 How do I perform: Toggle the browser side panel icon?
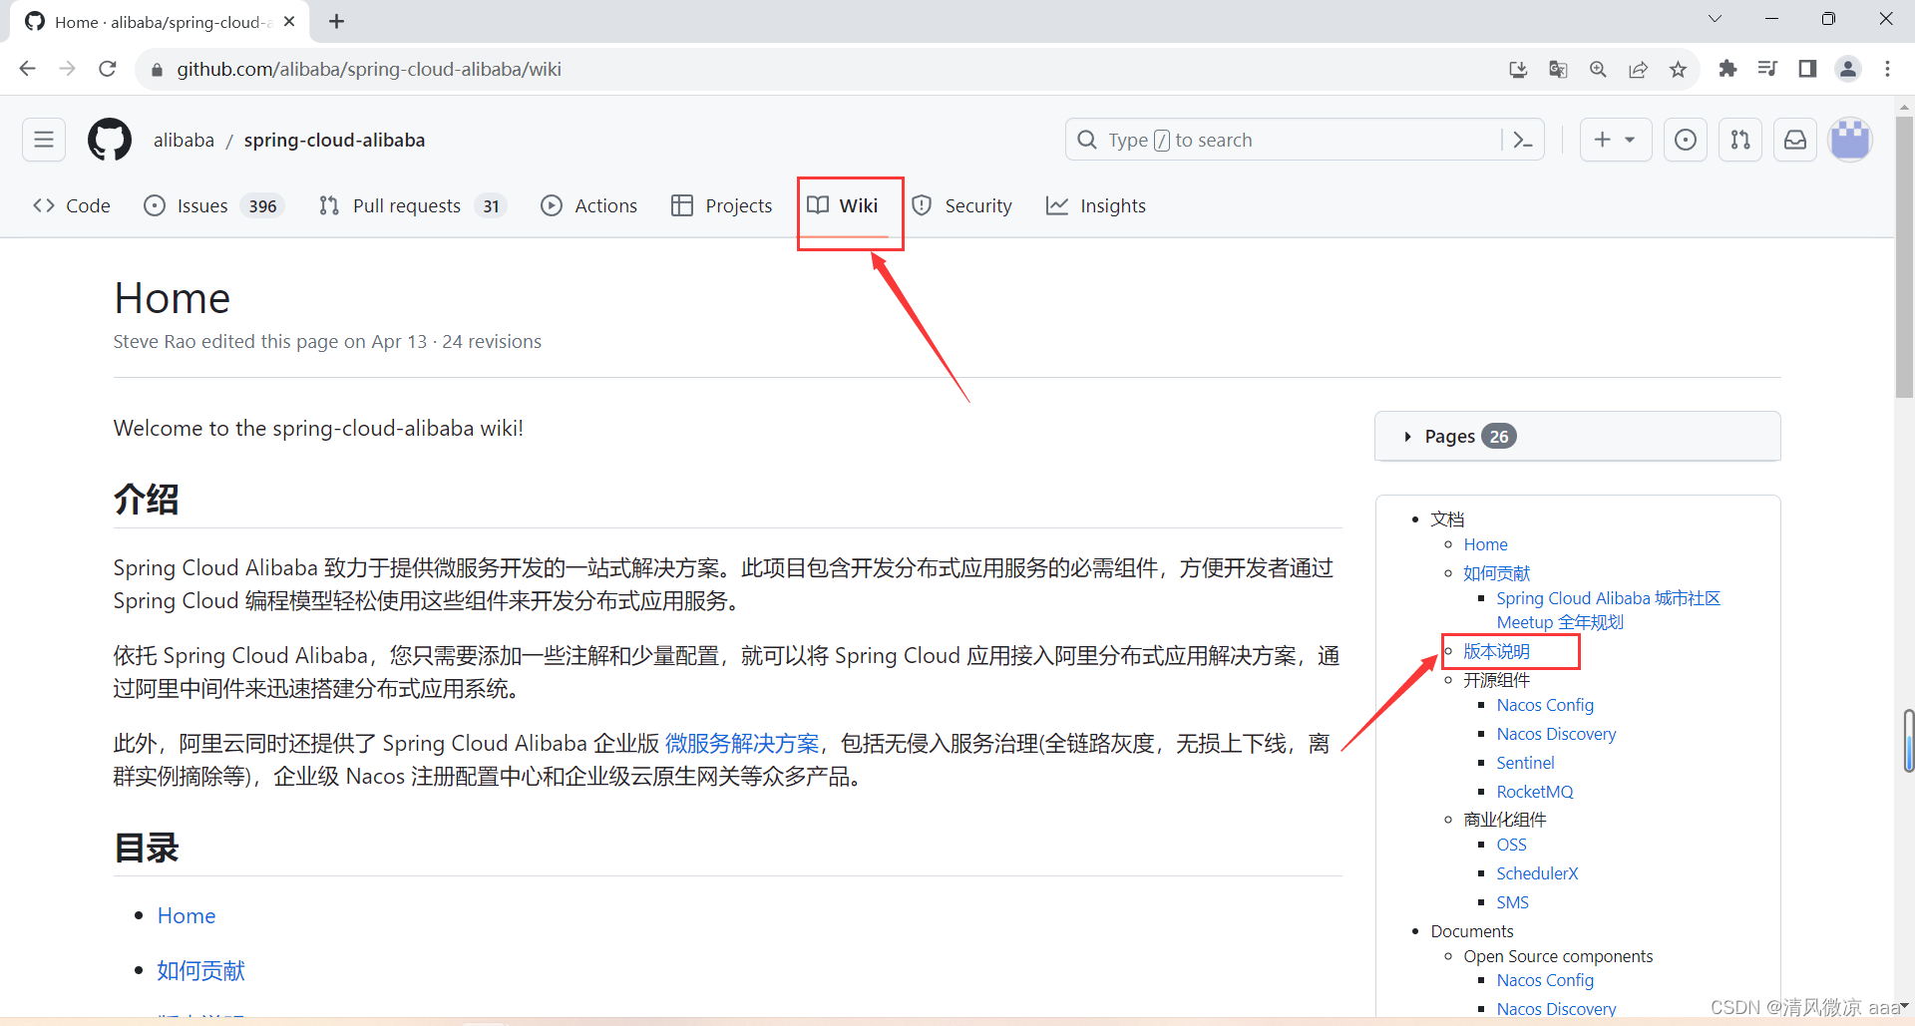(x=1807, y=69)
